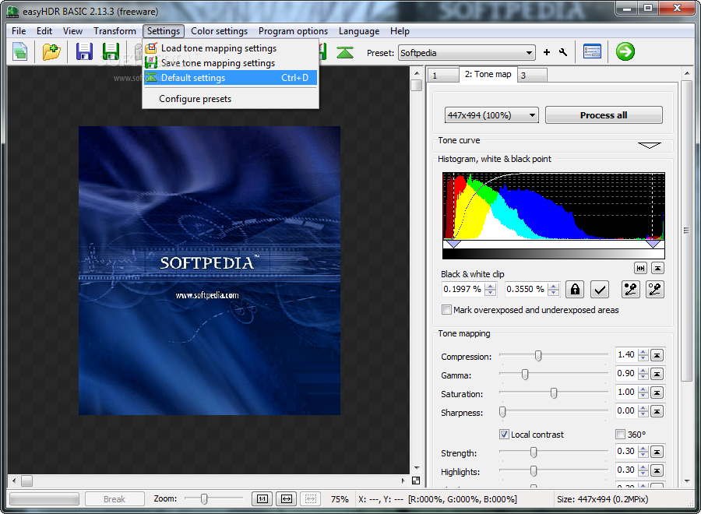
Task: Click the black clip value stepper arrows
Action: point(491,290)
